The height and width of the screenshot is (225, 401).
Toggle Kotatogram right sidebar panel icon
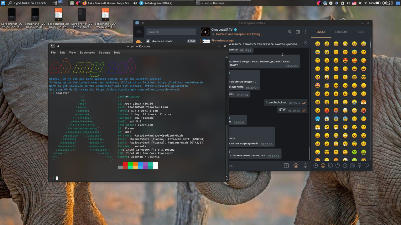point(298,32)
